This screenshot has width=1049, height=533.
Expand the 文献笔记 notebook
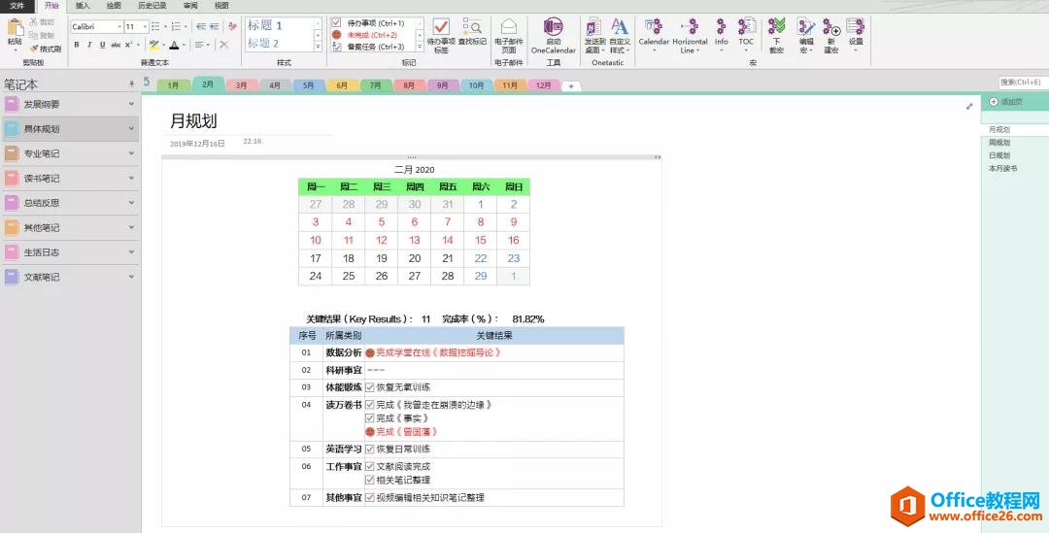pos(131,276)
